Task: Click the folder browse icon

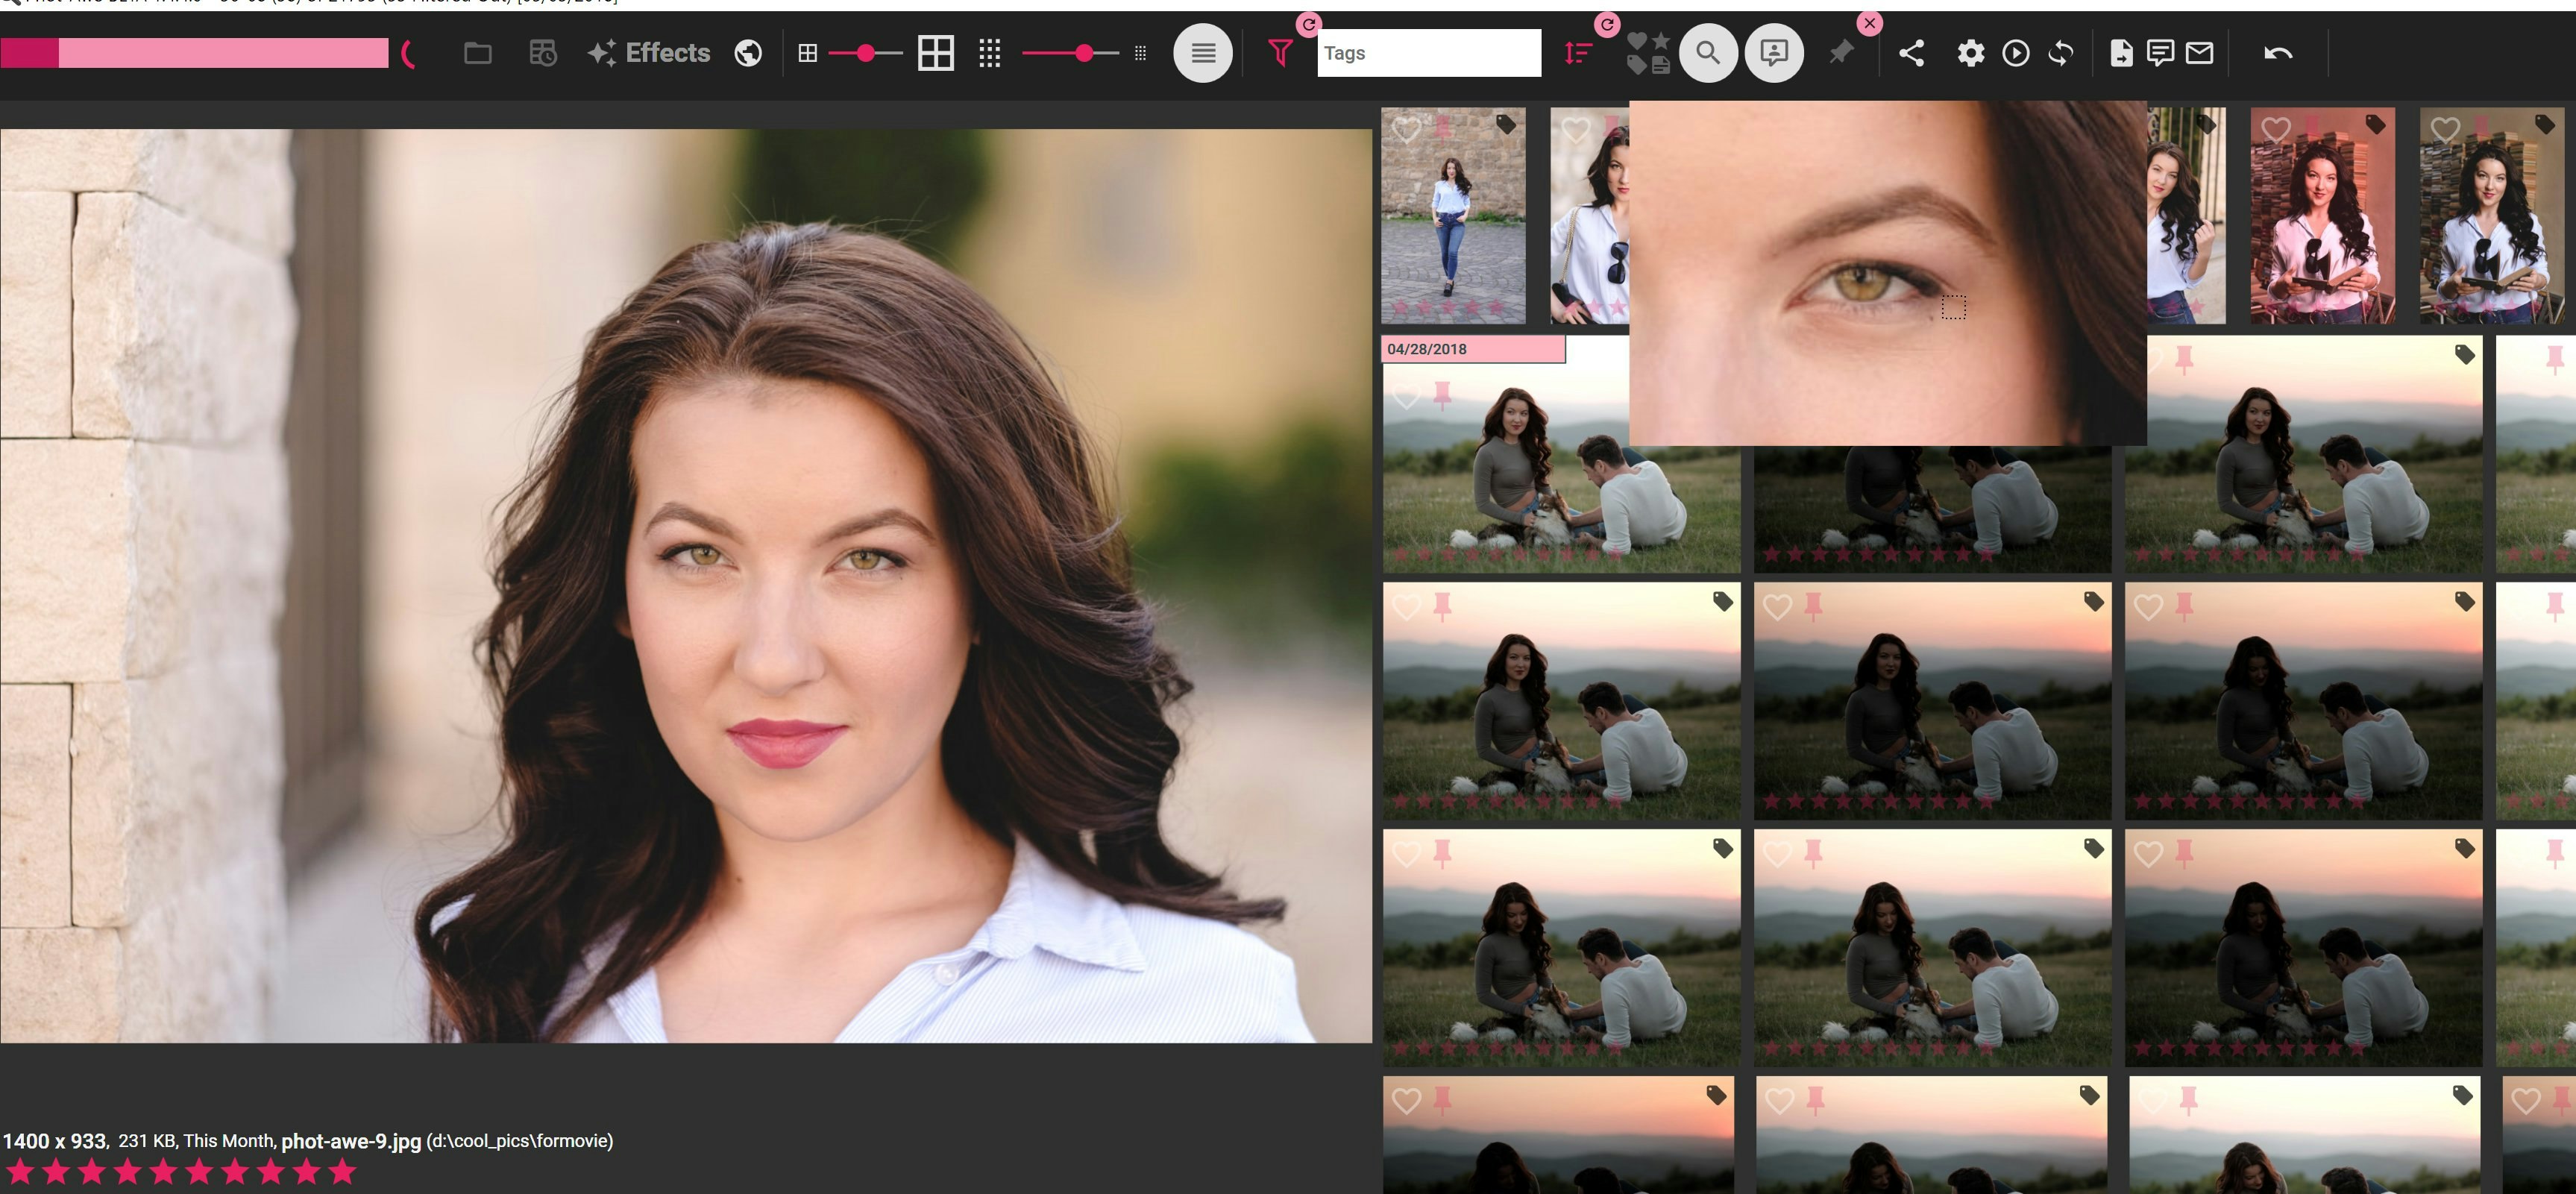Action: [x=478, y=53]
